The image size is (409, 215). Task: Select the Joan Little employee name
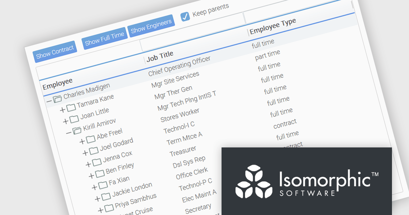[95, 114]
